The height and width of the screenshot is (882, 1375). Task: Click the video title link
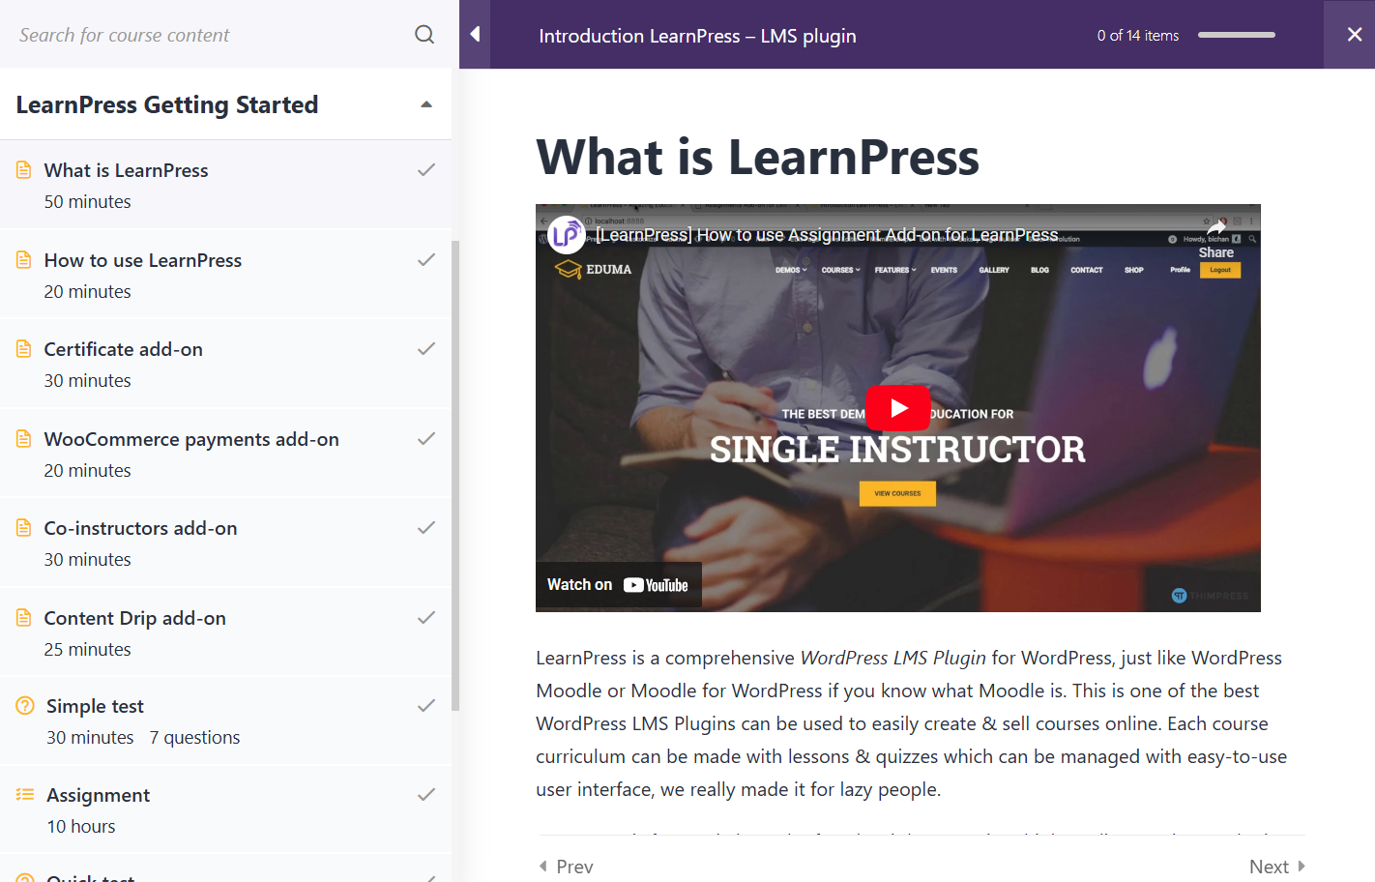click(827, 235)
